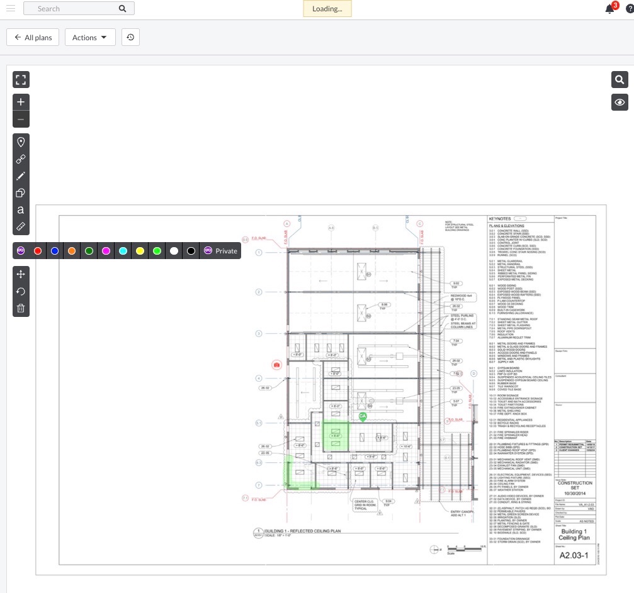Screen dimensions: 634x593
Task: Click the Loading... status banner
Action: click(327, 8)
